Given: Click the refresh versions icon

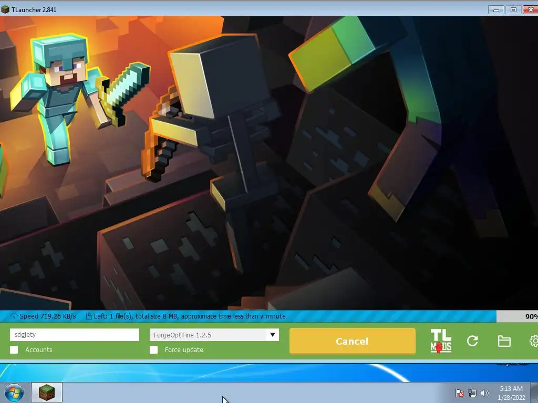Looking at the screenshot, I should [x=472, y=341].
